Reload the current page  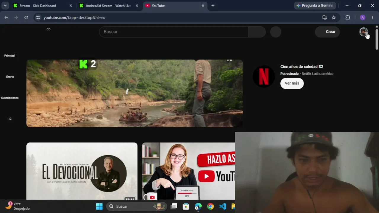(x=26, y=17)
